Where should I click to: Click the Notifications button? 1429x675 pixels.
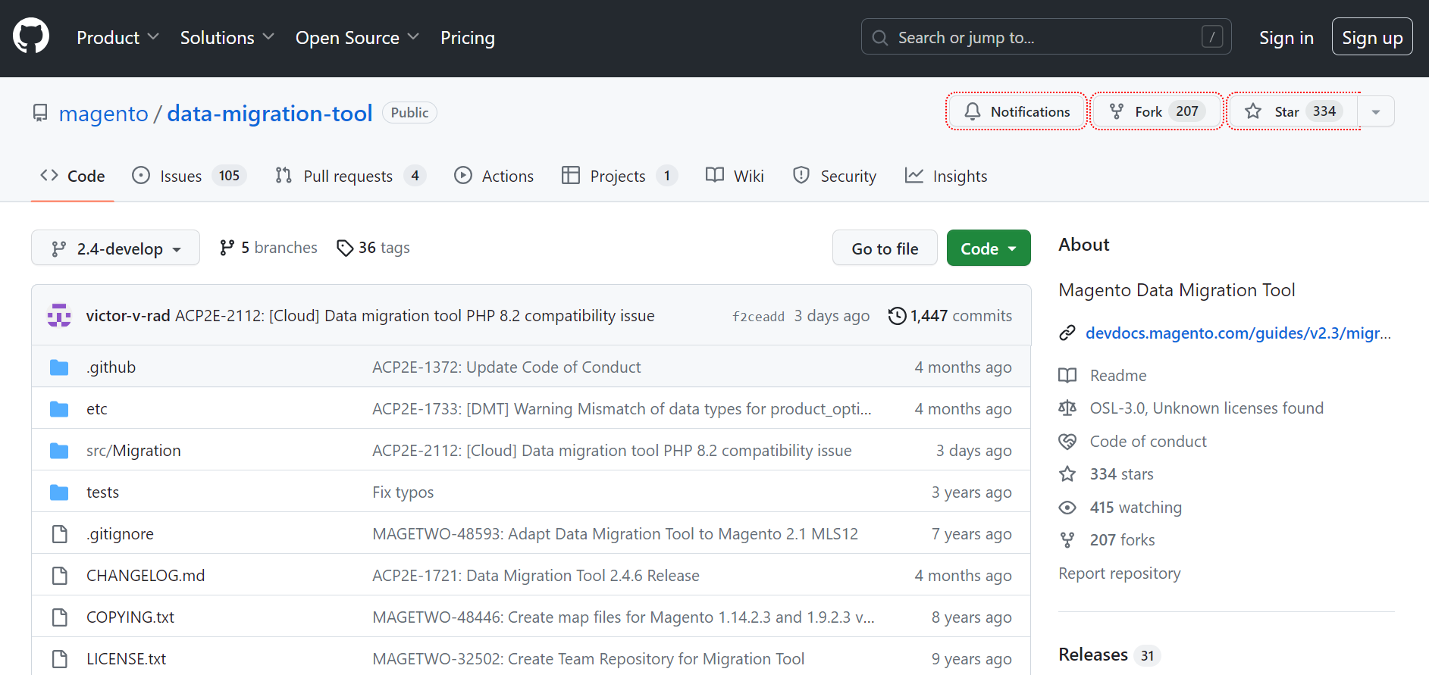pyautogui.click(x=1017, y=111)
